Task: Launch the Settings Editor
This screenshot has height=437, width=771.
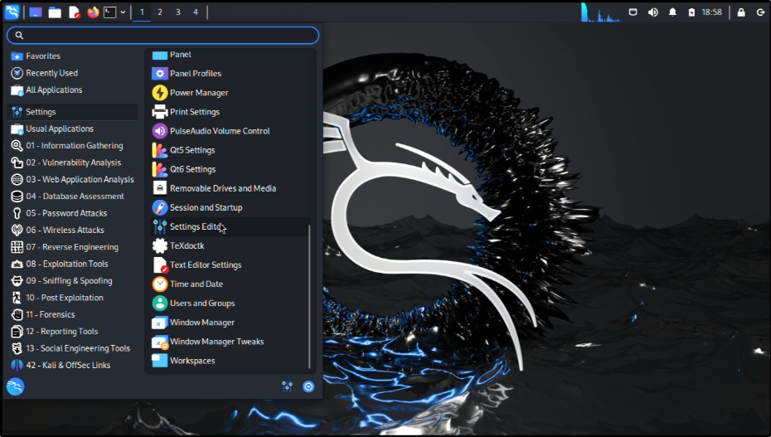Action: [230, 226]
